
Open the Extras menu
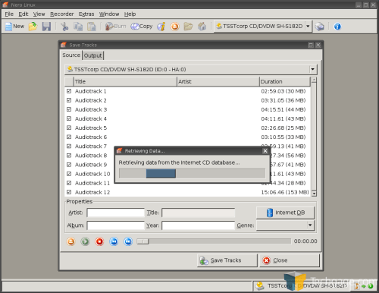[x=86, y=14]
